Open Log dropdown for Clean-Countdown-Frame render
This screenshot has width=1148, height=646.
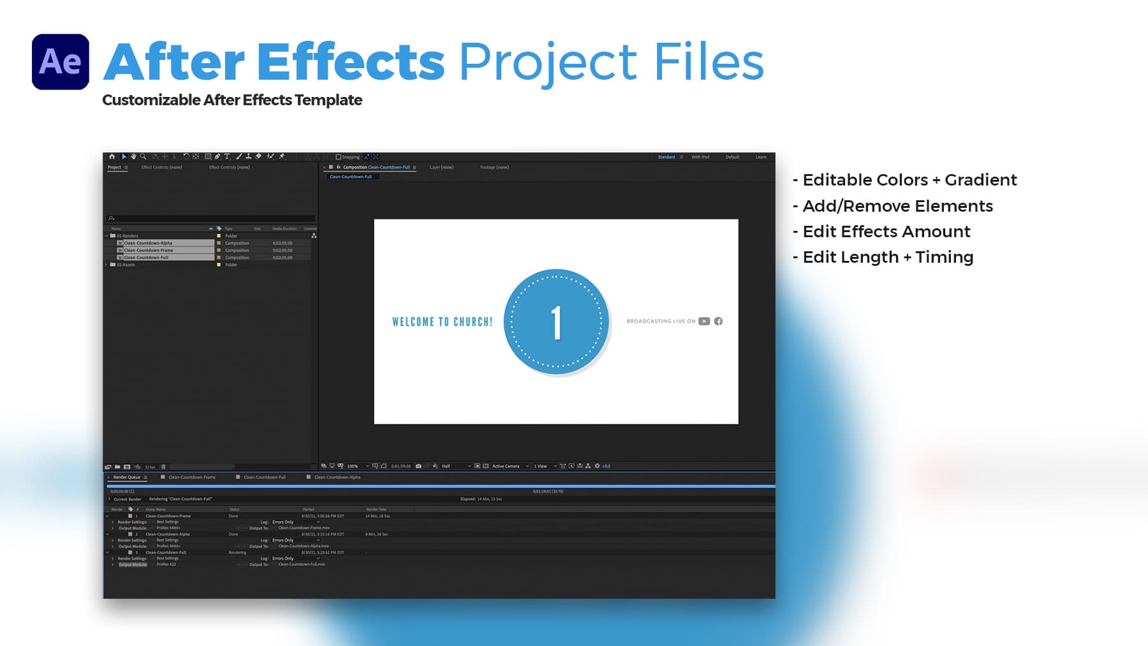click(297, 522)
